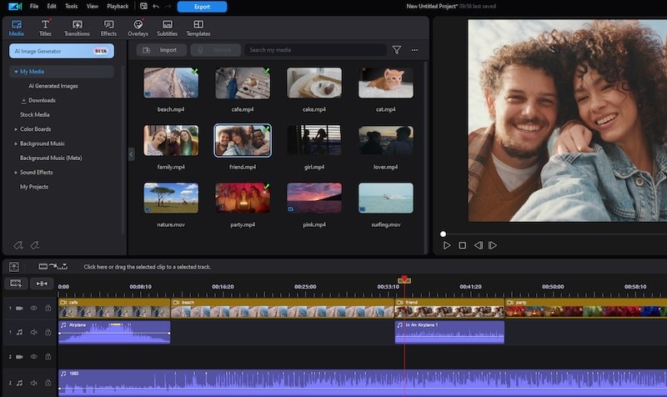Viewport: 667px width, 397px height.
Task: Click the save project icon
Action: pos(143,7)
